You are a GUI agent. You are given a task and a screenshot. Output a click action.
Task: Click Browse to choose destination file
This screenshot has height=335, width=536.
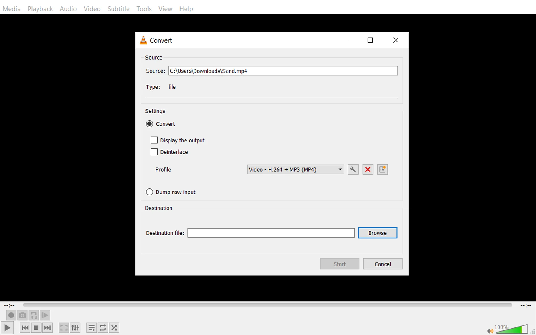pos(377,233)
